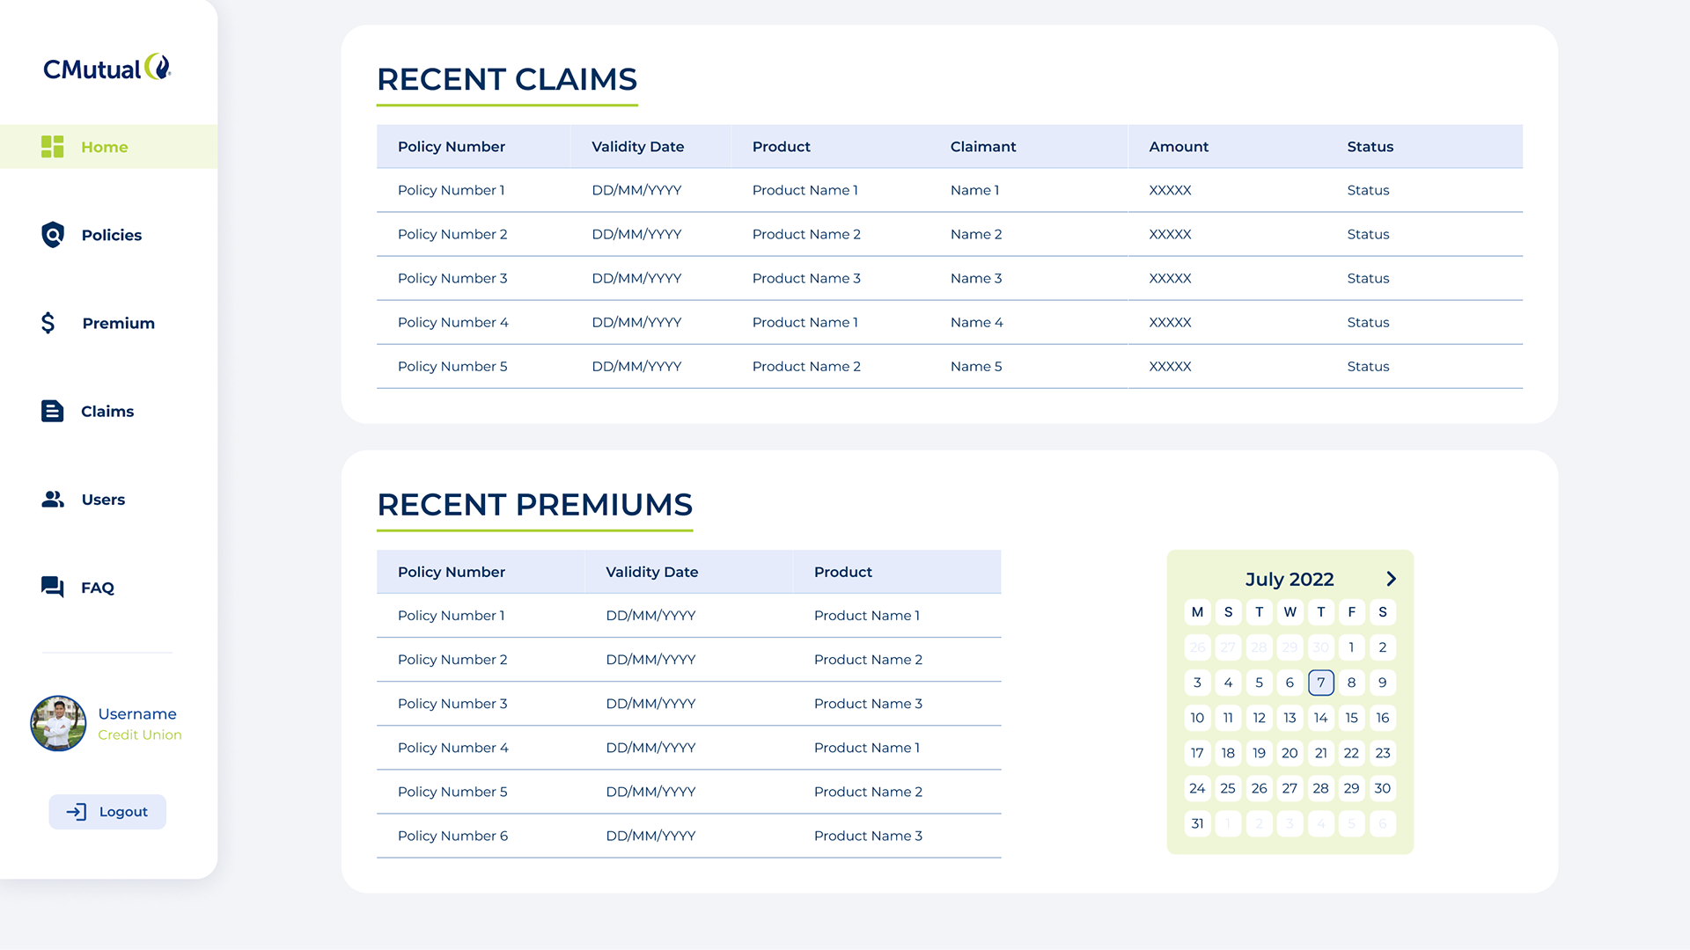Open the Claims document icon
Viewport: 1690px width, 950px height.
[x=53, y=411]
